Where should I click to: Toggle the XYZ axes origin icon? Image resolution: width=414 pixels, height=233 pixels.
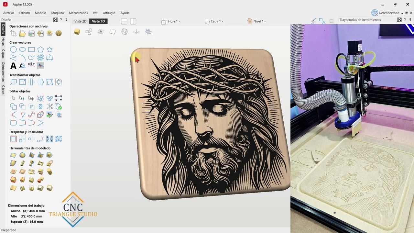point(136,32)
